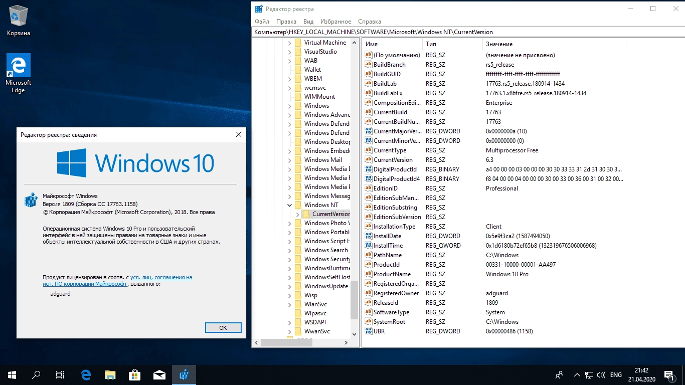The image size is (685, 385).
Task: Open the Windows Start menu
Action: [x=12, y=374]
